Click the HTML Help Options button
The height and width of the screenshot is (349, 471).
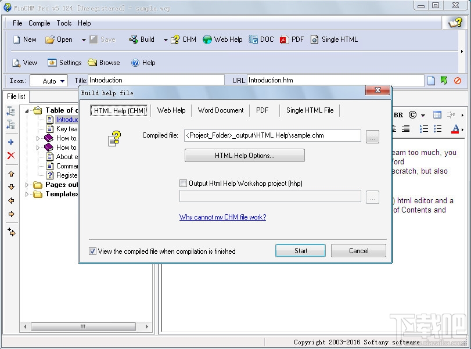click(245, 156)
